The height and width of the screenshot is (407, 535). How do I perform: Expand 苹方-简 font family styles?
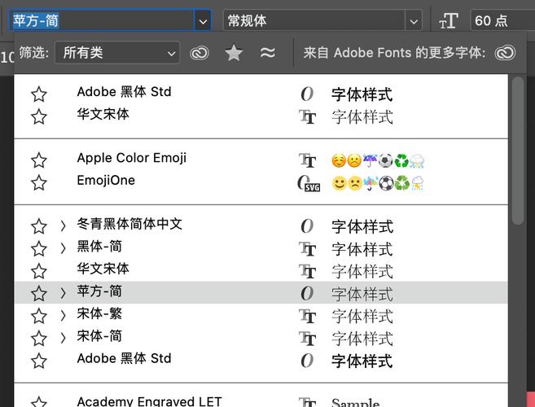[x=63, y=293]
